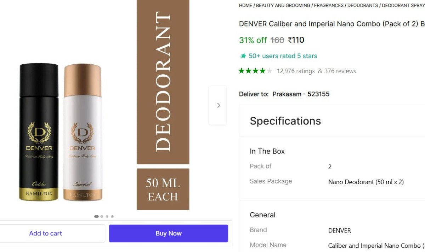Navigate to DEODORANTS breadcrumb
425x252 pixels.
pyautogui.click(x=363, y=5)
